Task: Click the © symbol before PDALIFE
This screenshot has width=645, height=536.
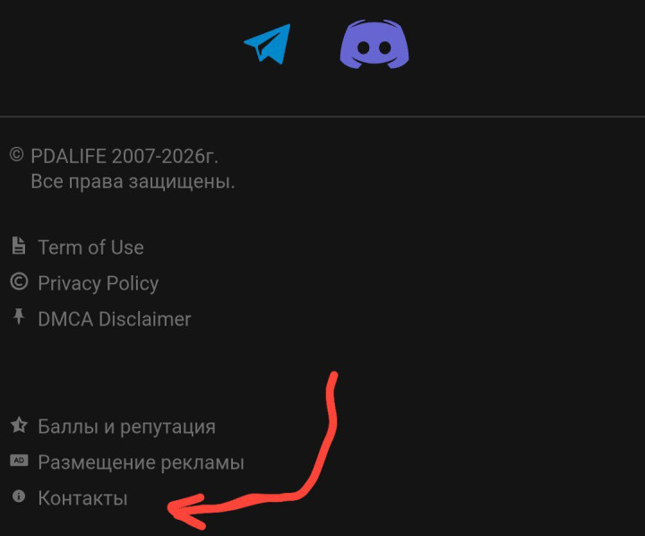Action: click(x=16, y=155)
